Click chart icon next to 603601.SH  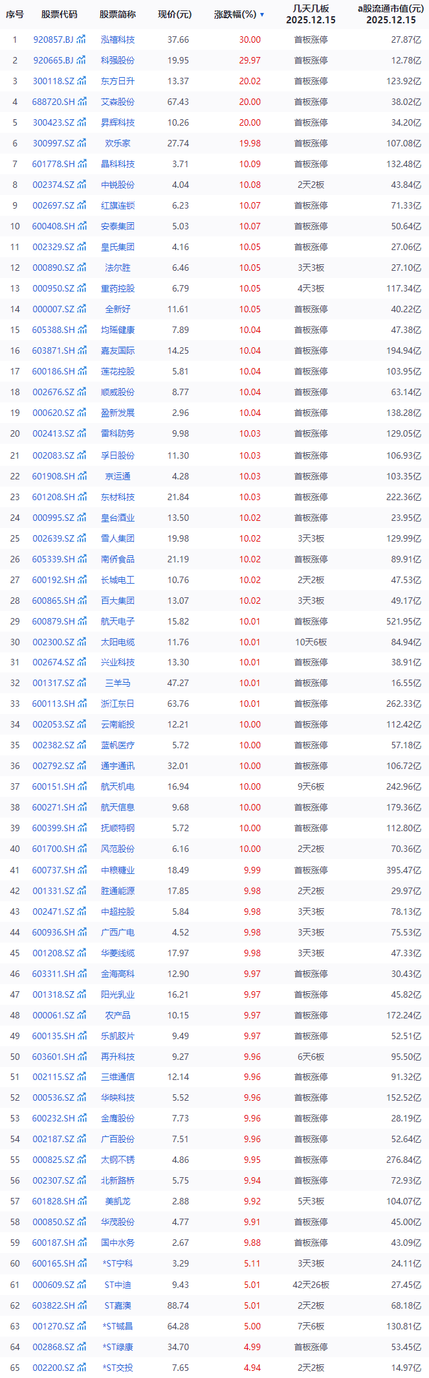coord(82,1057)
